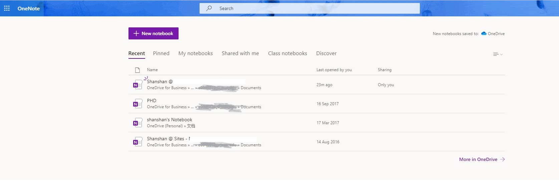
Task: Click the Sharing column header
Action: click(x=384, y=70)
